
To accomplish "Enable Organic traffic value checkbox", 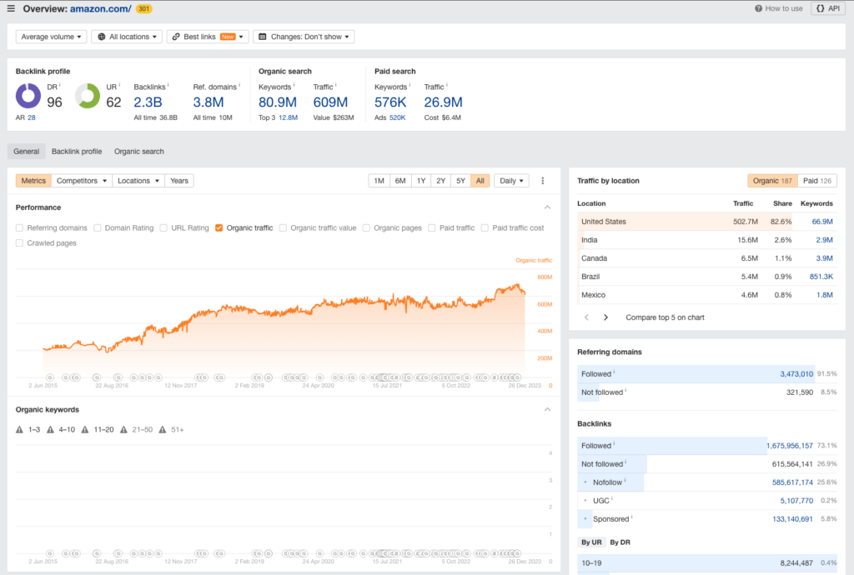I will click(284, 228).
